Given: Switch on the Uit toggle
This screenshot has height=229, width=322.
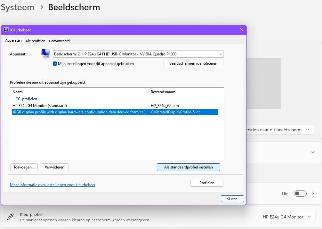Looking at the screenshot, I should click(x=300, y=193).
